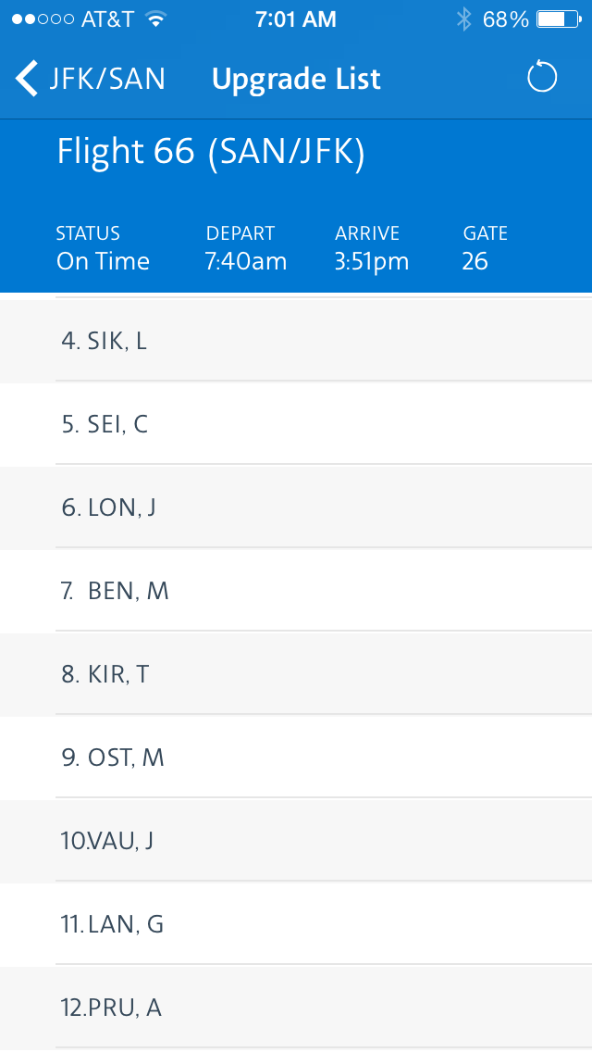Go back using the left chevron
The width and height of the screenshot is (592, 1052).
27,79
